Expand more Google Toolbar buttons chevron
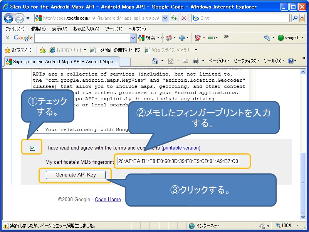 pos(226,37)
